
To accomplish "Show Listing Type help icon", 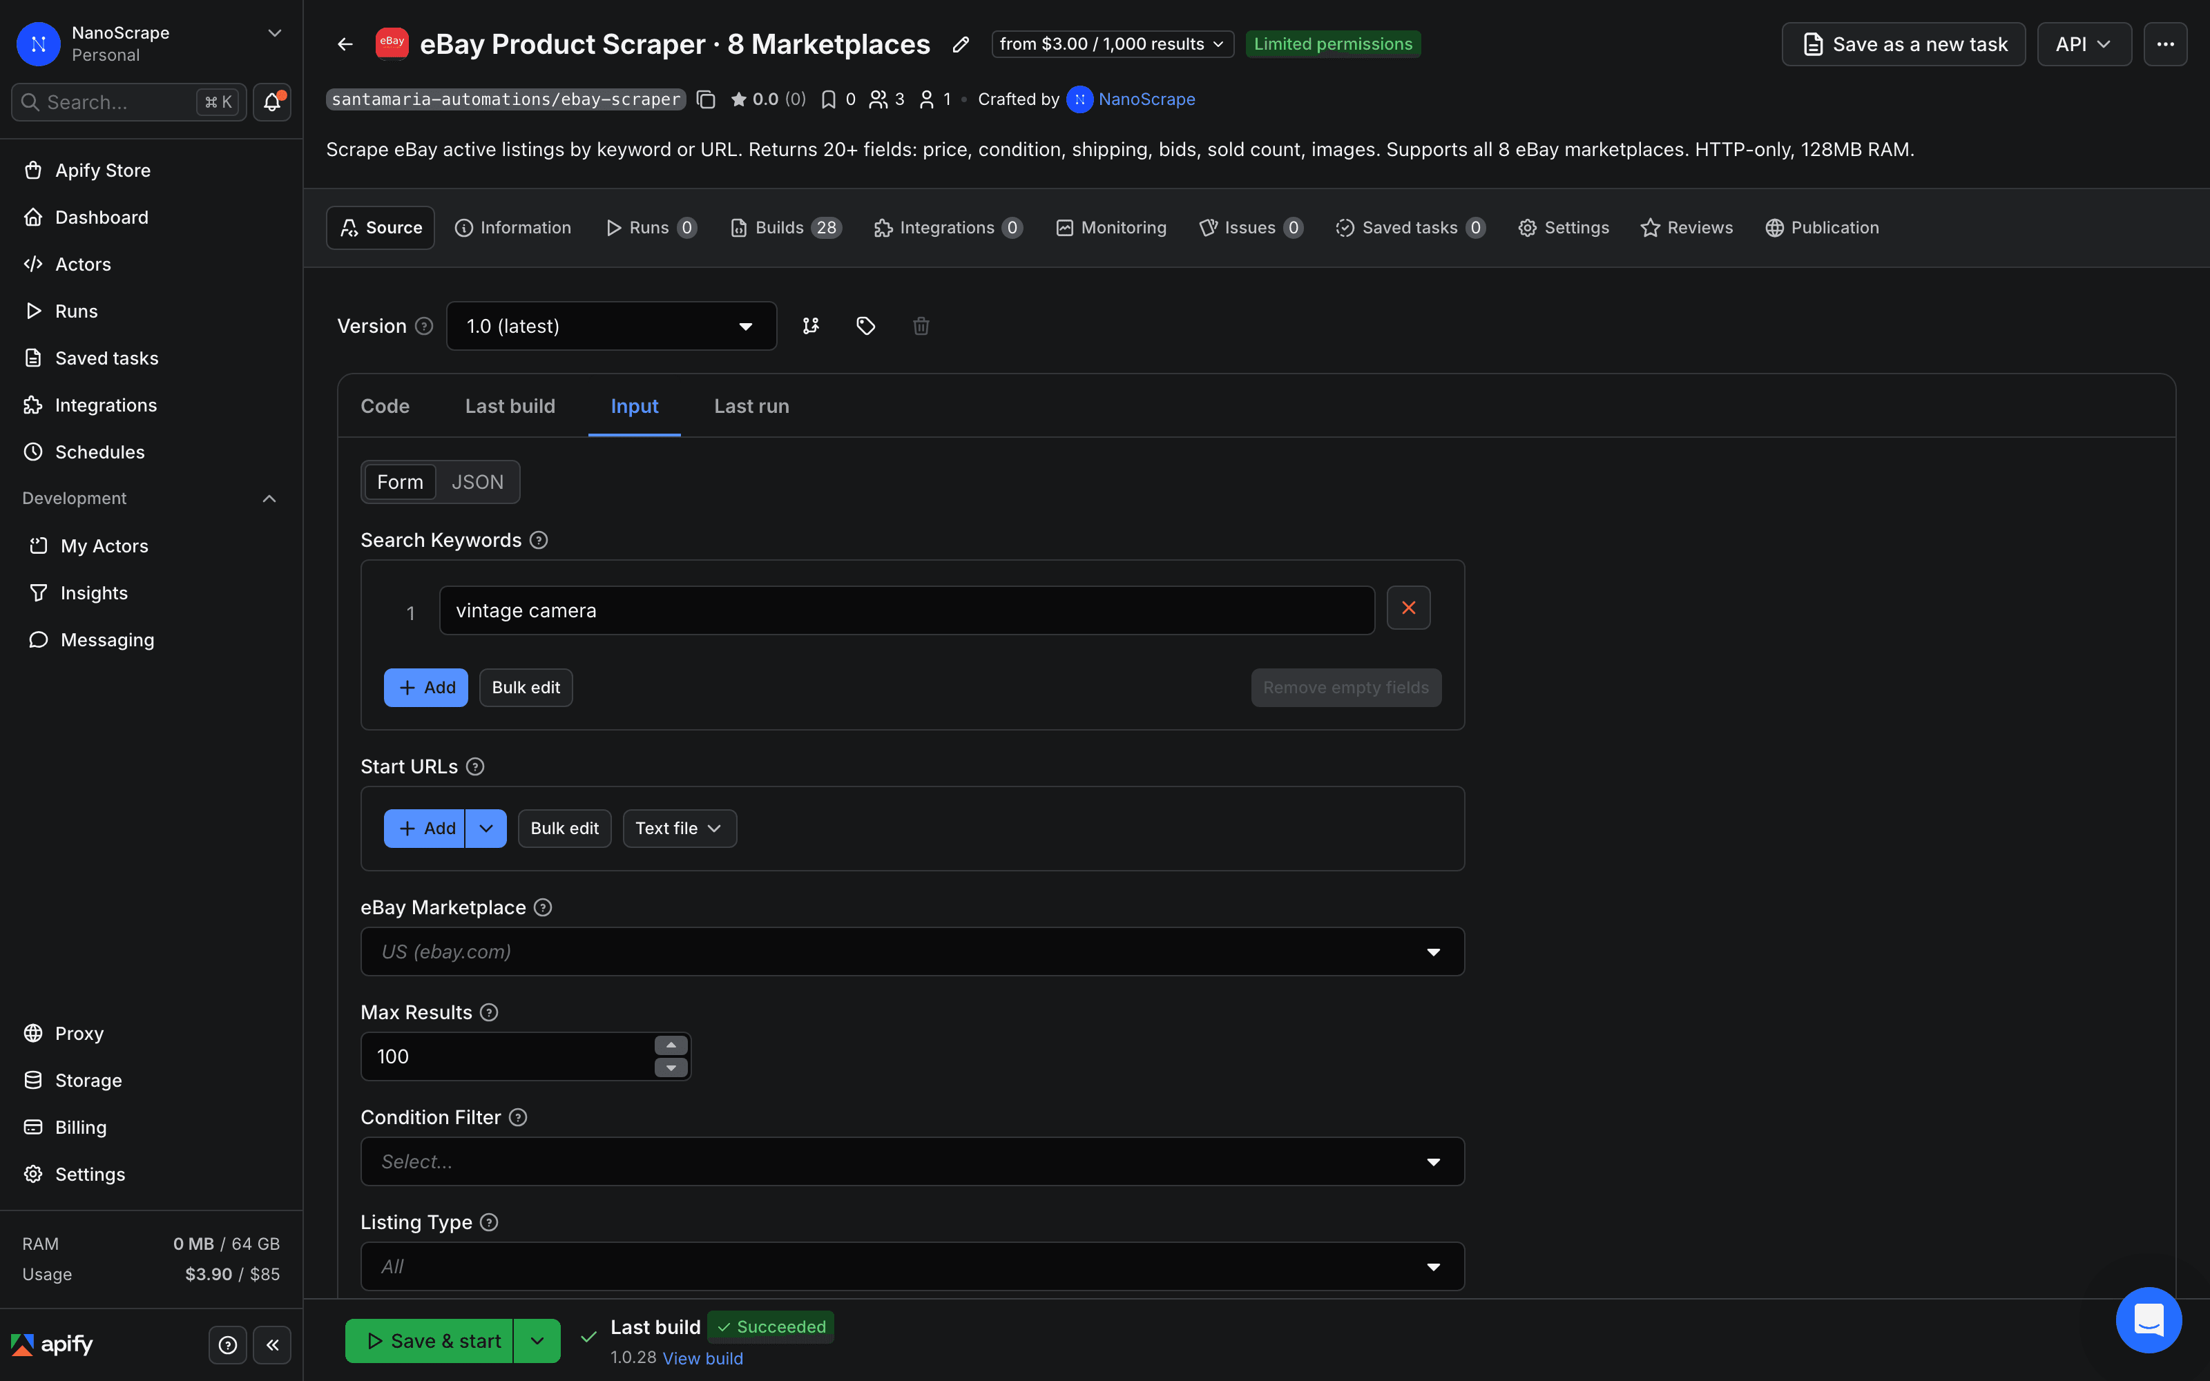I will point(488,1222).
